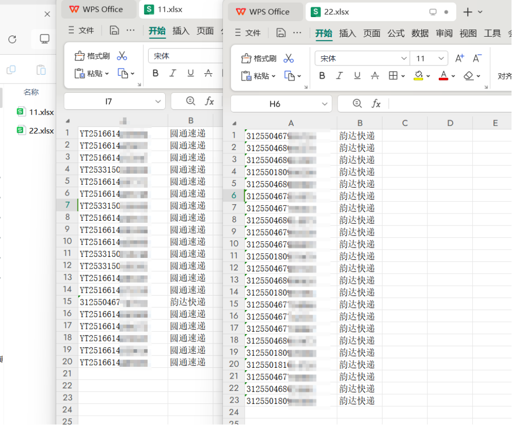Toggle Bold in 22.xlsx window
The width and height of the screenshot is (512, 425).
pyautogui.click(x=322, y=76)
